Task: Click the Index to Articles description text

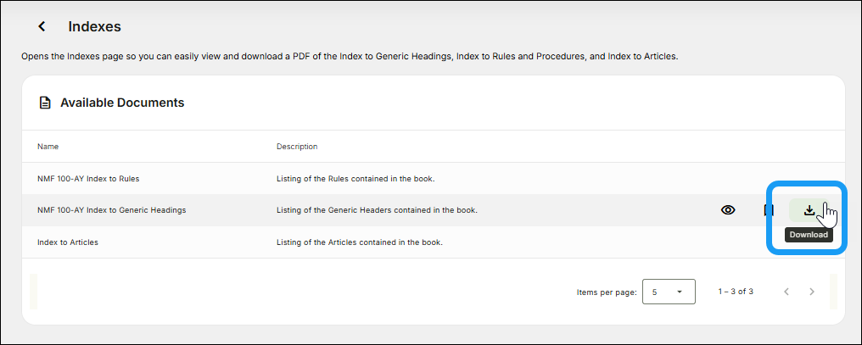Action: tap(360, 242)
